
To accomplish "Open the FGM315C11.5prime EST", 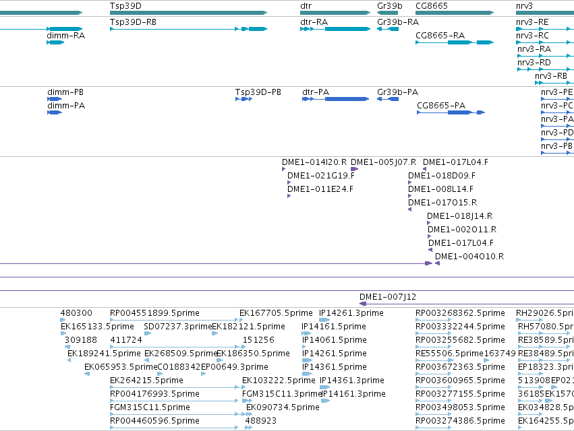I will coord(150,407).
